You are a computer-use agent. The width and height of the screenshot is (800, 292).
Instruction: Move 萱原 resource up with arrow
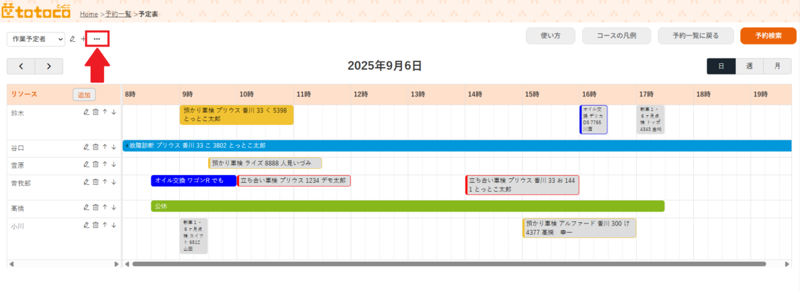105,164
